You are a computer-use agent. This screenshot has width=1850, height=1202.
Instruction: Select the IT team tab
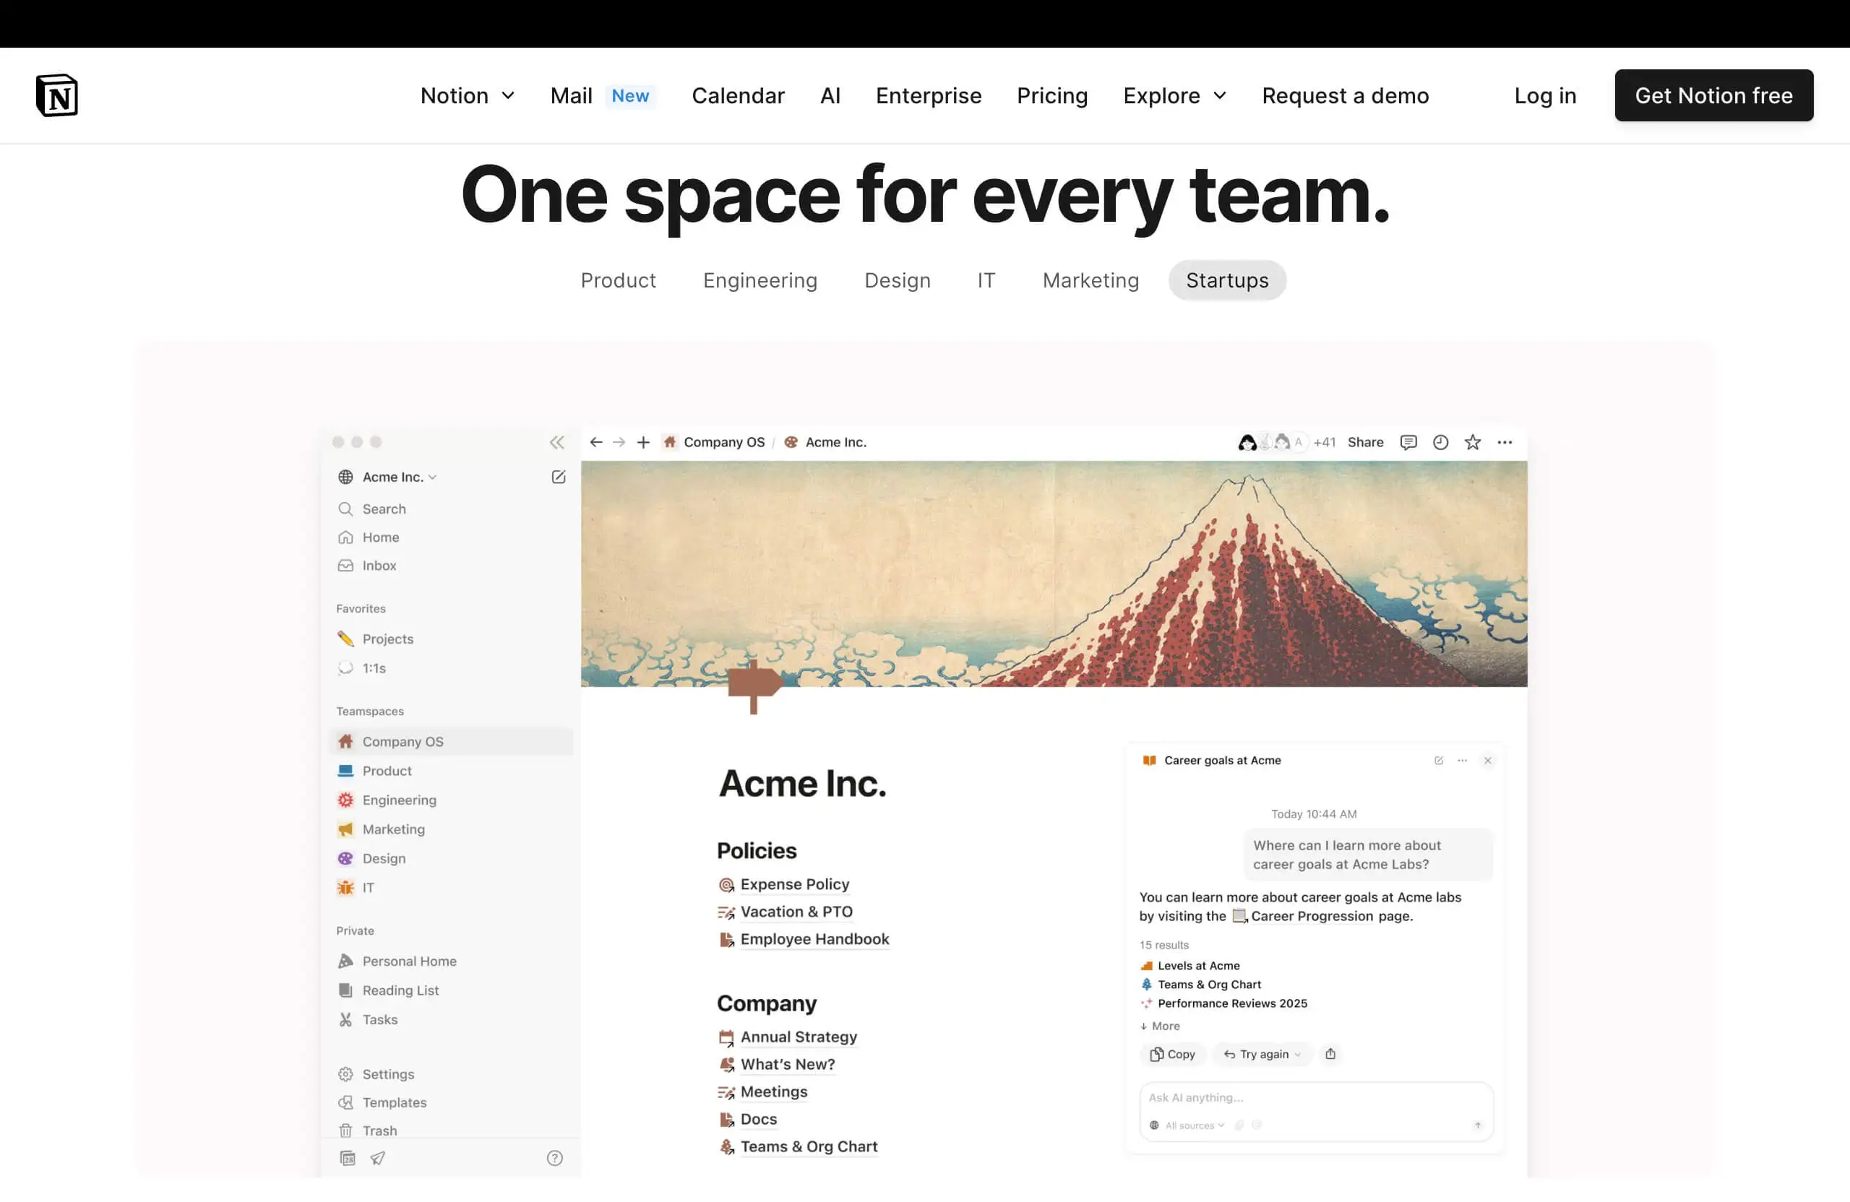pyautogui.click(x=986, y=280)
